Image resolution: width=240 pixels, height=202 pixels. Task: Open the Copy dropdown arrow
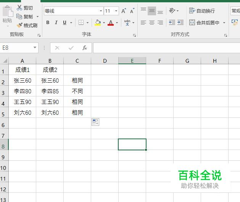[x=37, y=16]
